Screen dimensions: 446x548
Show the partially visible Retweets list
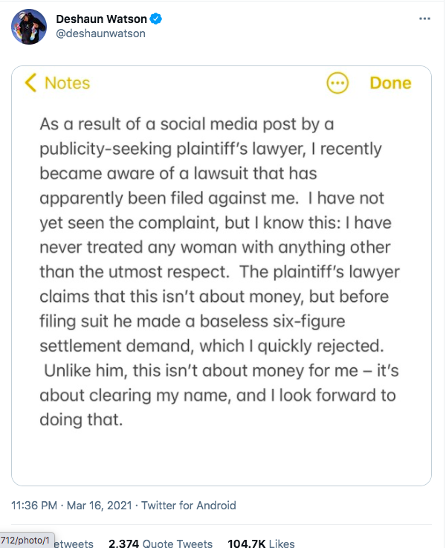tap(74, 543)
